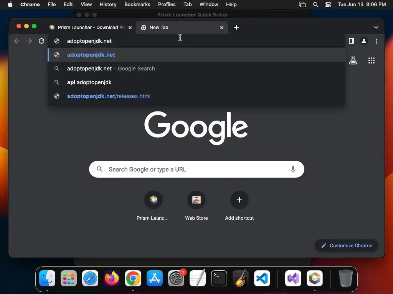Click the Google logo
The width and height of the screenshot is (393, 294).
click(x=196, y=128)
